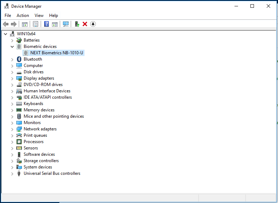278x203 pixels.
Task: Click the Scan for hardware changes icon
Action: [66, 24]
